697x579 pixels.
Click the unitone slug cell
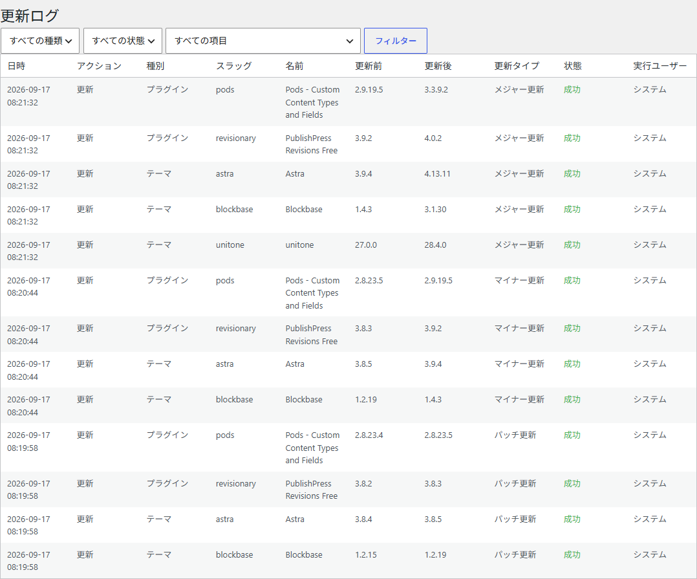(230, 245)
